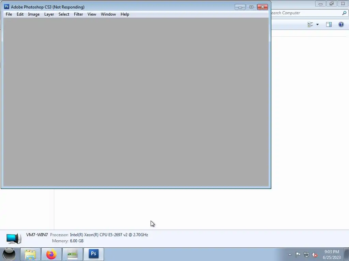Close the Explorer Computer window
The height and width of the screenshot is (261, 349).
pyautogui.click(x=343, y=4)
